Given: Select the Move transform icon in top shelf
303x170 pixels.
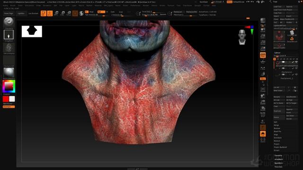Looking at the screenshot, I should pyautogui.click(x=56, y=13).
